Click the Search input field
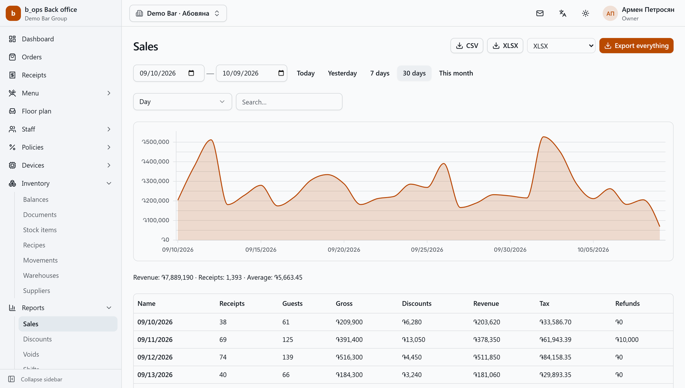The width and height of the screenshot is (685, 388). 289,102
